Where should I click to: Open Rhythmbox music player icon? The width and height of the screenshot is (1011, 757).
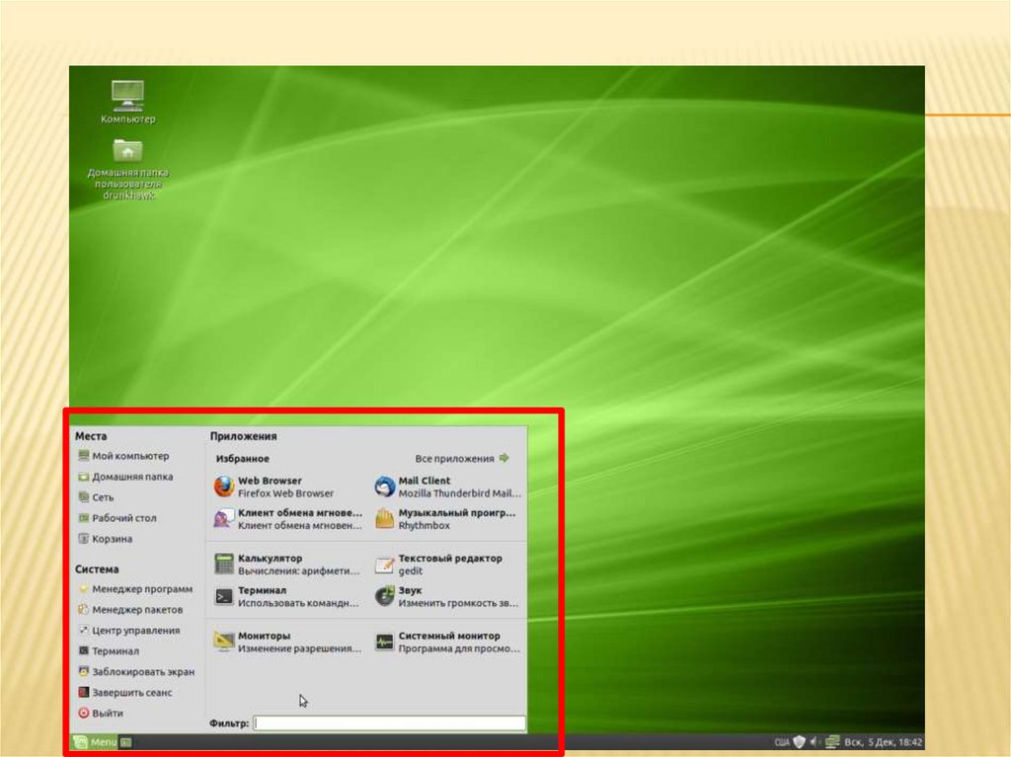click(x=384, y=518)
